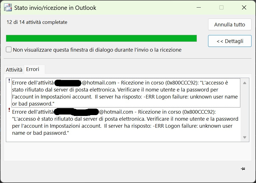Screen dimensions: 256x183
Task: Click the green send/receive progress bar
Action: pyautogui.click(x=101, y=38)
